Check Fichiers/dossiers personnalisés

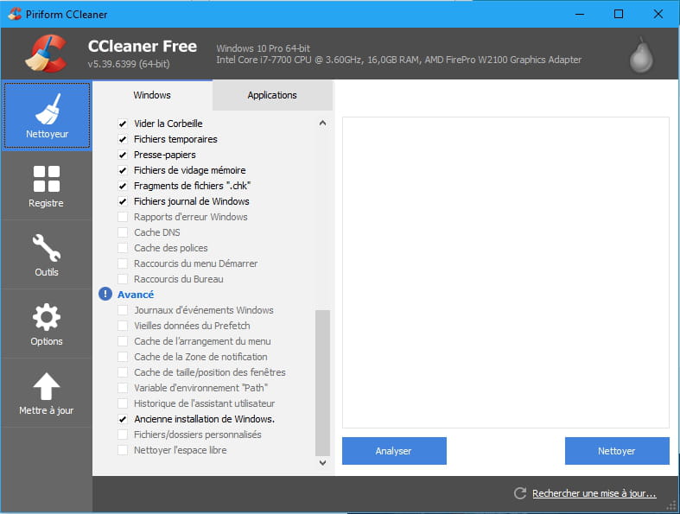tap(123, 435)
